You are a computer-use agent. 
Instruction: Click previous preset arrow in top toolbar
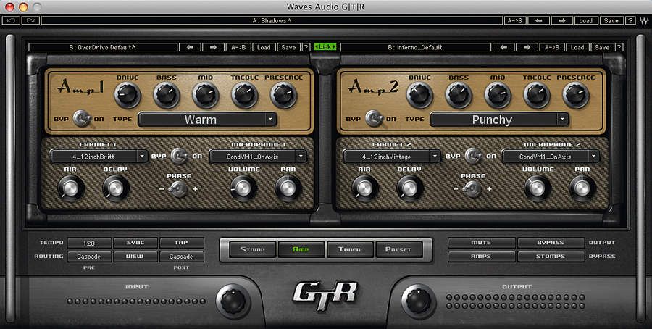[x=539, y=20]
